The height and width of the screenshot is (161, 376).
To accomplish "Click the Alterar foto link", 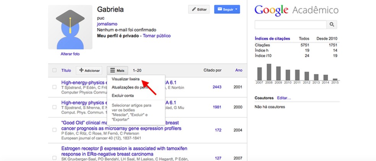I will [70, 54].
